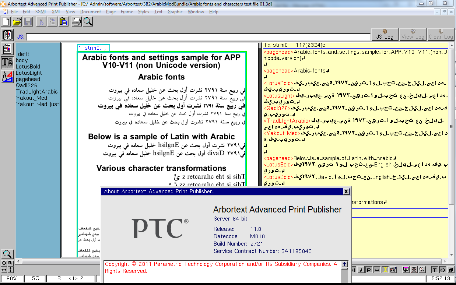The height and width of the screenshot is (285, 456).
Task: Click the Print icon
Action: [x=77, y=22]
